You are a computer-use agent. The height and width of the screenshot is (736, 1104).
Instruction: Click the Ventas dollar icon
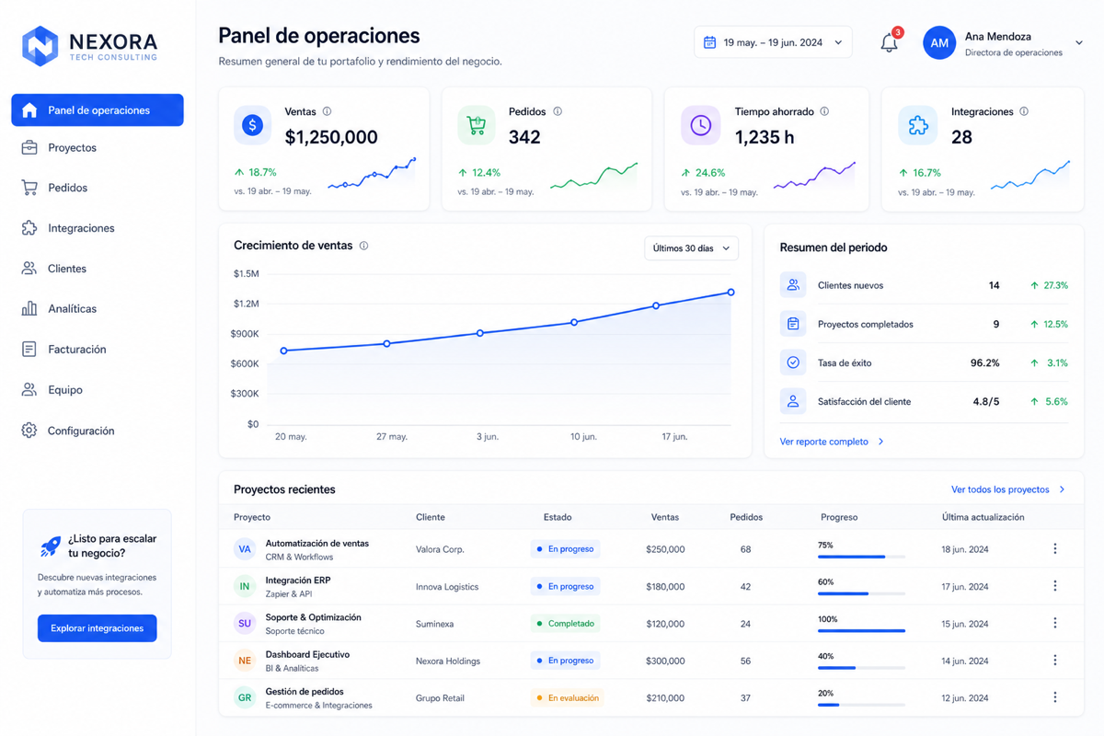(252, 126)
